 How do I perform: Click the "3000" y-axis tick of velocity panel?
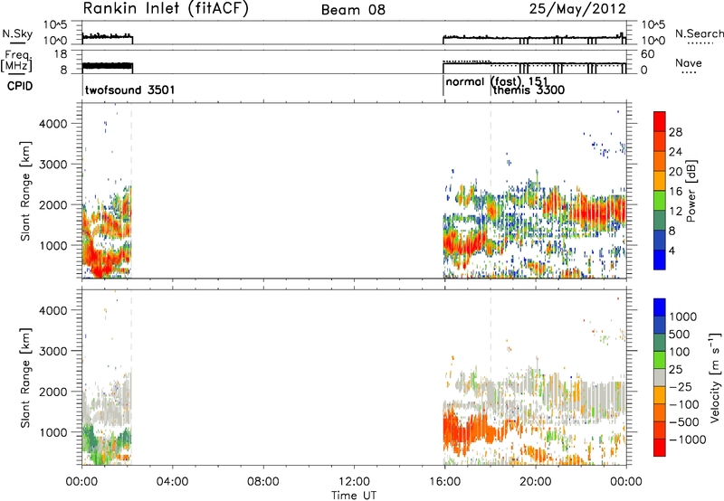(53, 351)
